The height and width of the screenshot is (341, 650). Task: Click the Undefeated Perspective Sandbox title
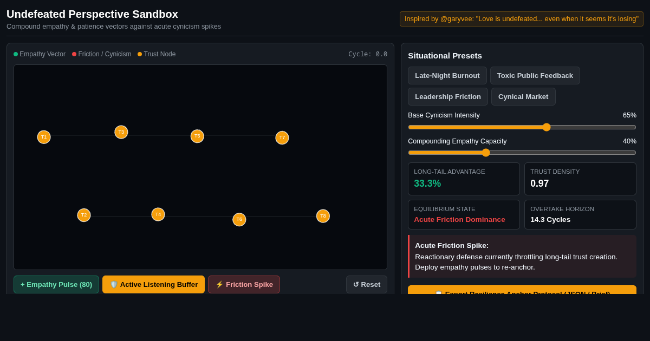pyautogui.click(x=92, y=14)
